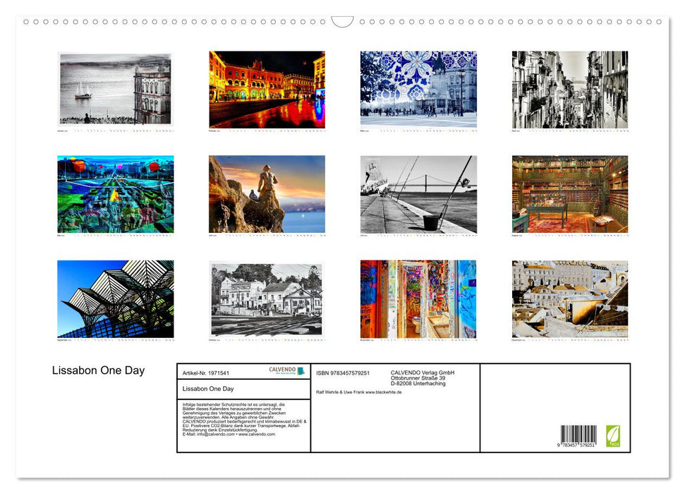685x494 pixels.
Task: Select the blue azulejo winter scene thumbnail
Action: [418, 88]
